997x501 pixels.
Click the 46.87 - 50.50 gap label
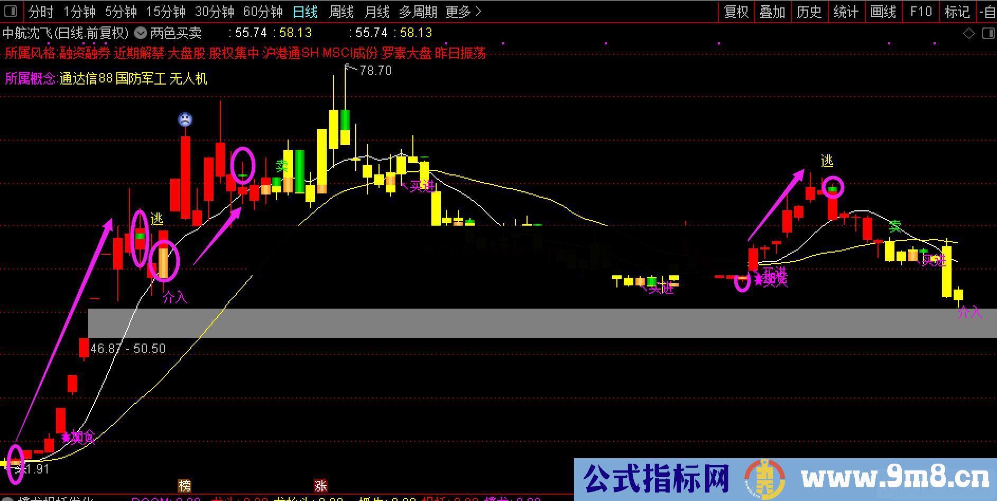(x=128, y=349)
